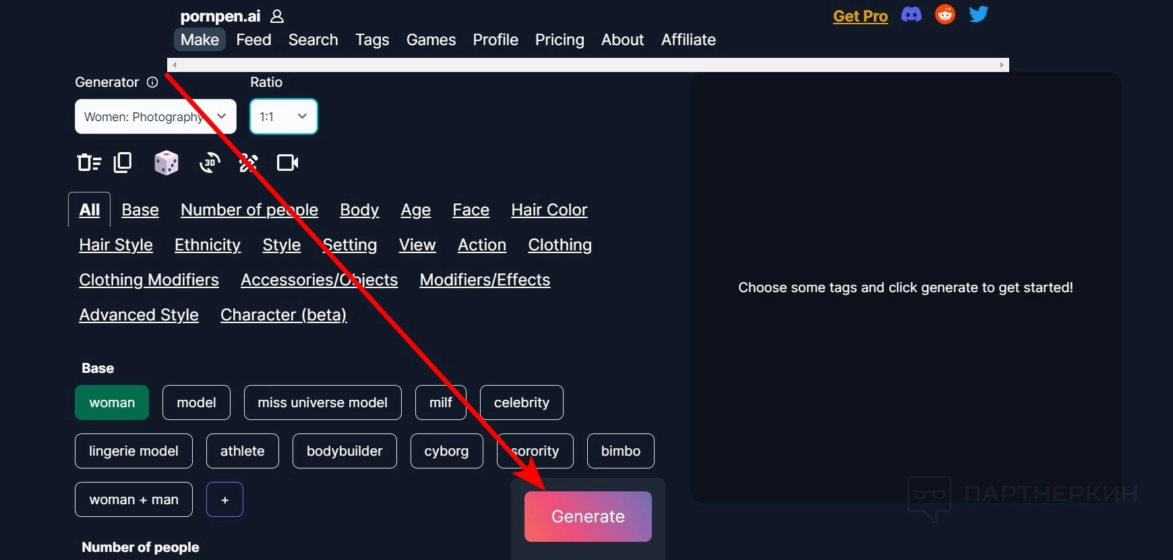
Task: Roll the random dice icon
Action: pyautogui.click(x=166, y=163)
